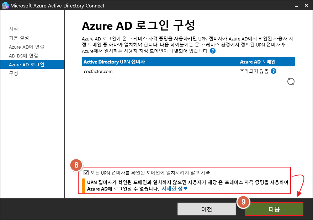Screen dimensions: 313x220
Task: Click the Azure AD Connect app icon
Action: coord(5,5)
